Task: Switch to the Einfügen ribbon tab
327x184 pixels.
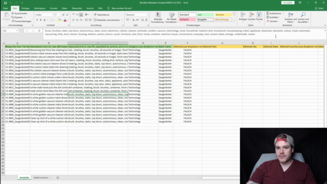Action: pos(26,8)
